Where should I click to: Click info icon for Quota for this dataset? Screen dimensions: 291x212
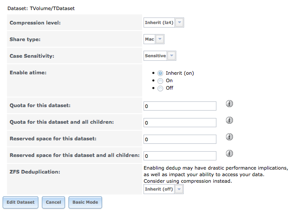click(x=229, y=104)
